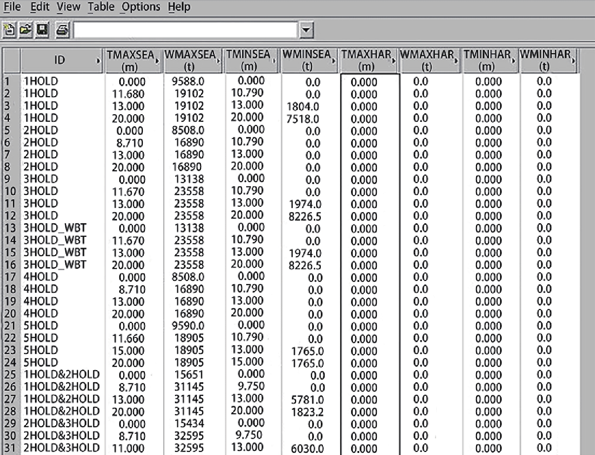
Task: Click the WMAXSEA (t) column header
Action: click(x=189, y=60)
